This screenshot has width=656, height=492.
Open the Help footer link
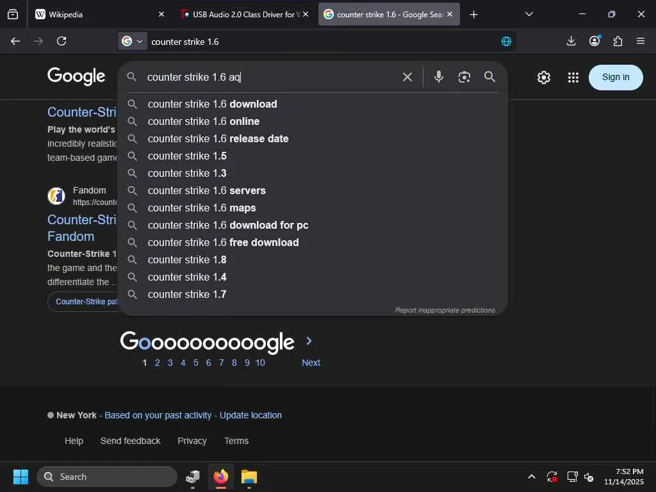74,441
